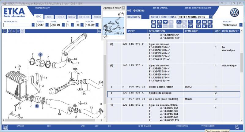Image resolution: width=245 pixels, height=132 pixels.
Task: Switch to the INFOLINE tab
Action: [x=84, y=17]
